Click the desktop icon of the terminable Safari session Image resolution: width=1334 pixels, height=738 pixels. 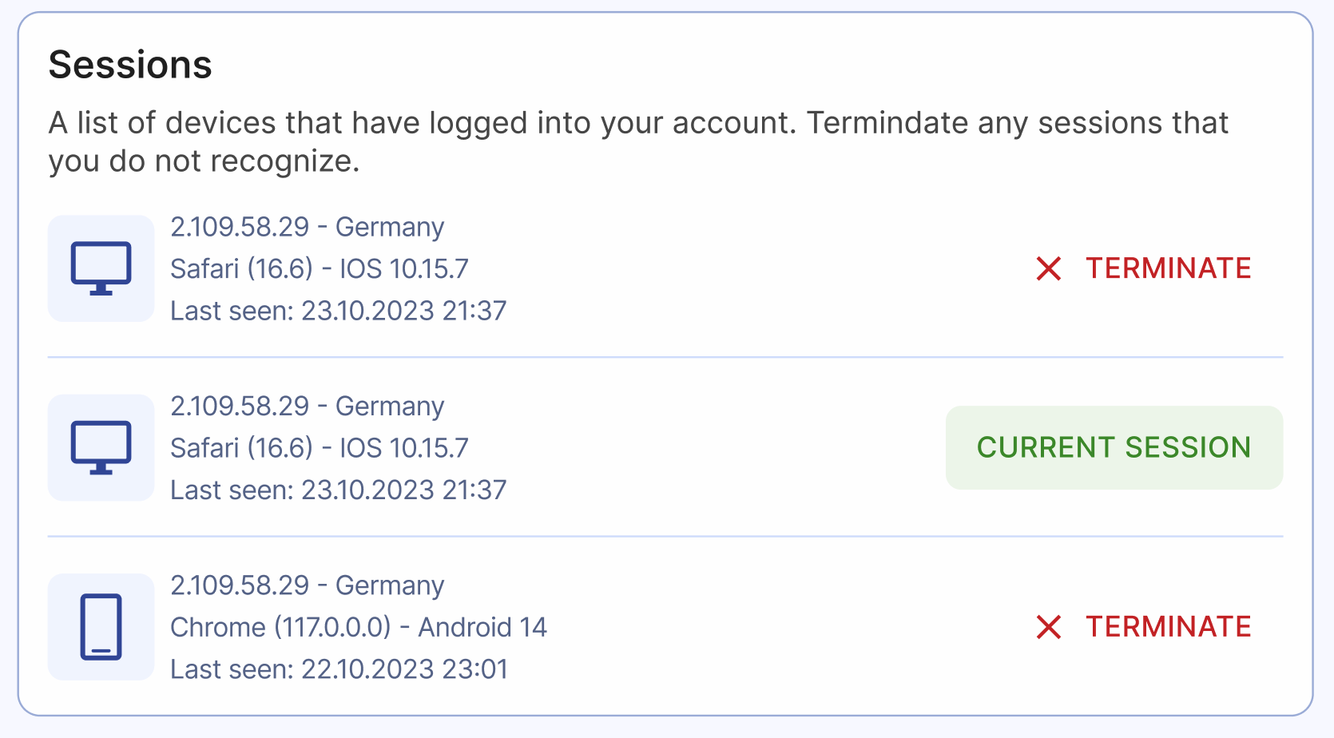[101, 268]
